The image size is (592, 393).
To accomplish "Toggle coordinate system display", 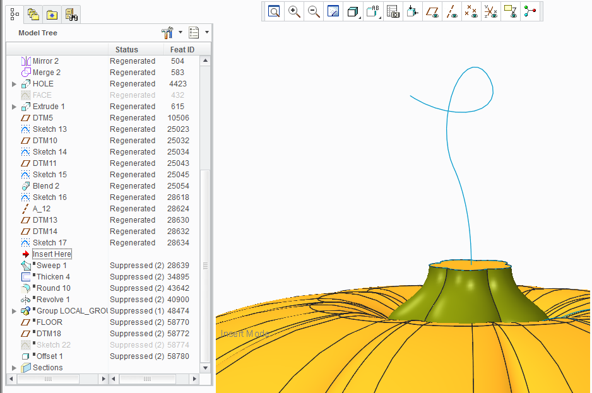I will (x=491, y=11).
